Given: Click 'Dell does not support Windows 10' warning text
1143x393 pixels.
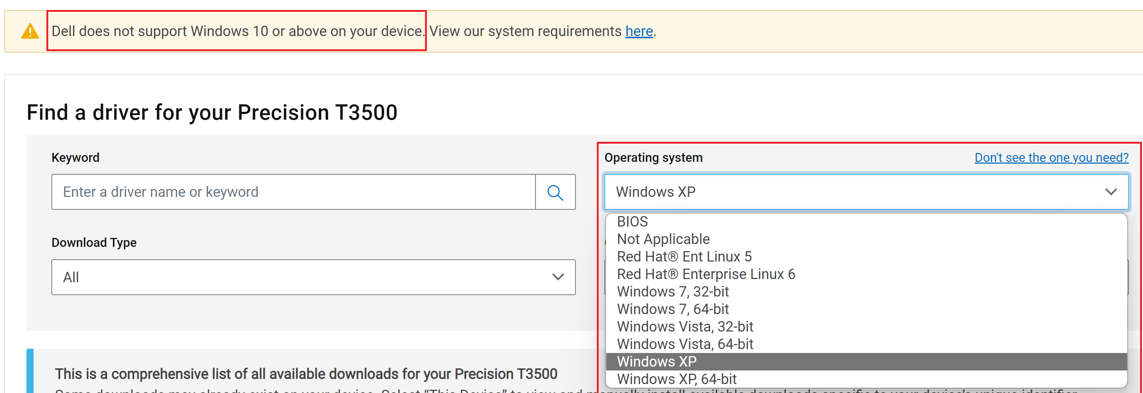Looking at the screenshot, I should pos(238,31).
